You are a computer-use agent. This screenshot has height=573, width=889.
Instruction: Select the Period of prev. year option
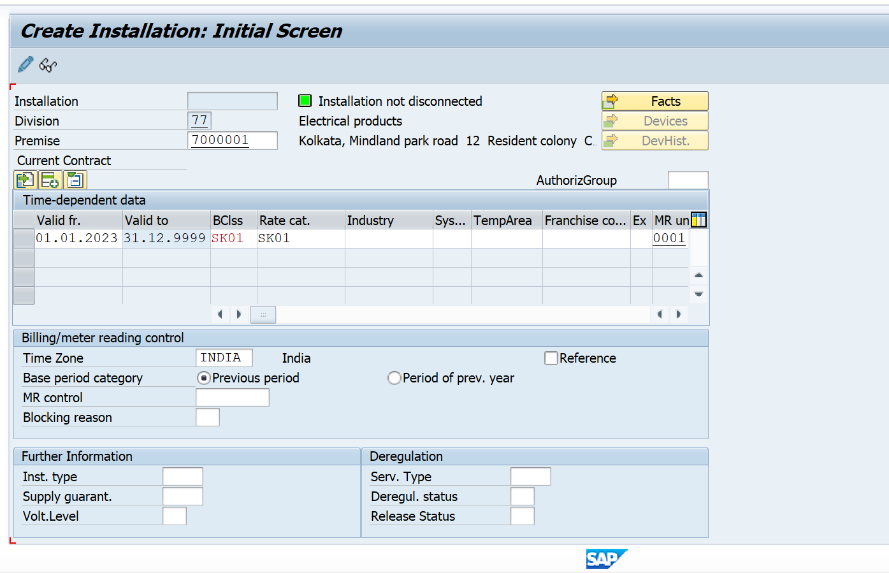pyautogui.click(x=394, y=378)
